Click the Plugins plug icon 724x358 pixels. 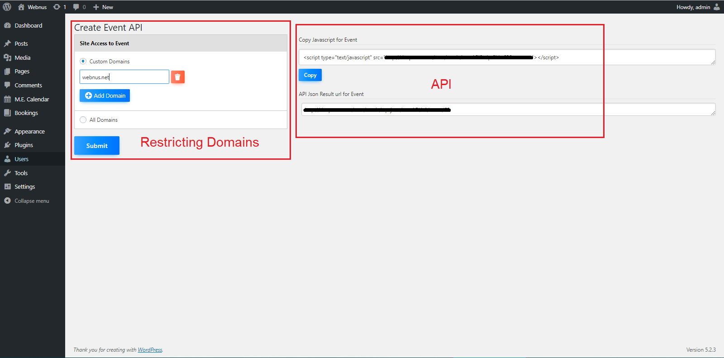pyautogui.click(x=7, y=145)
